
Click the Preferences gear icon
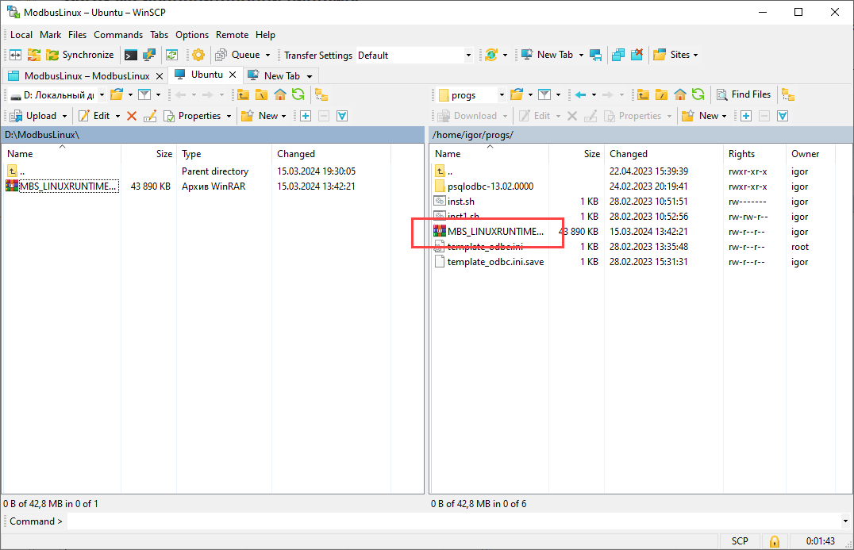[198, 55]
